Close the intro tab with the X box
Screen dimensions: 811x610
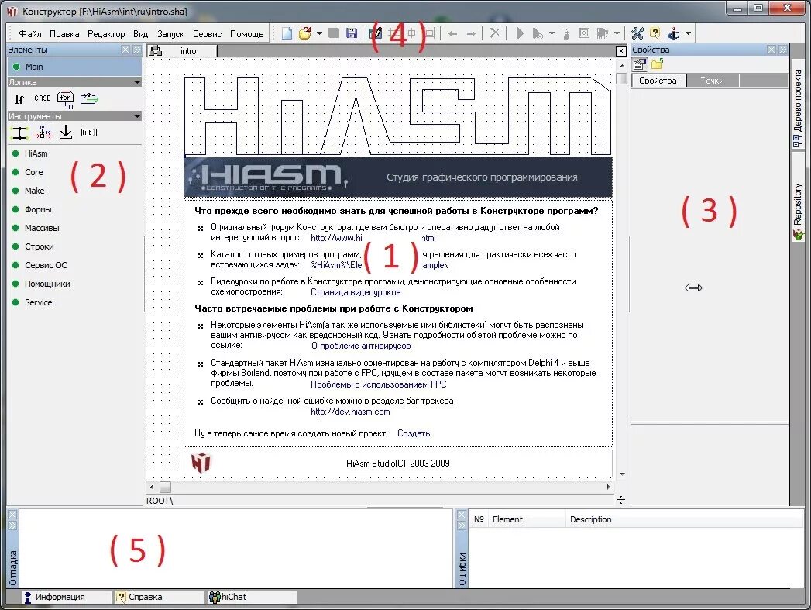[620, 50]
